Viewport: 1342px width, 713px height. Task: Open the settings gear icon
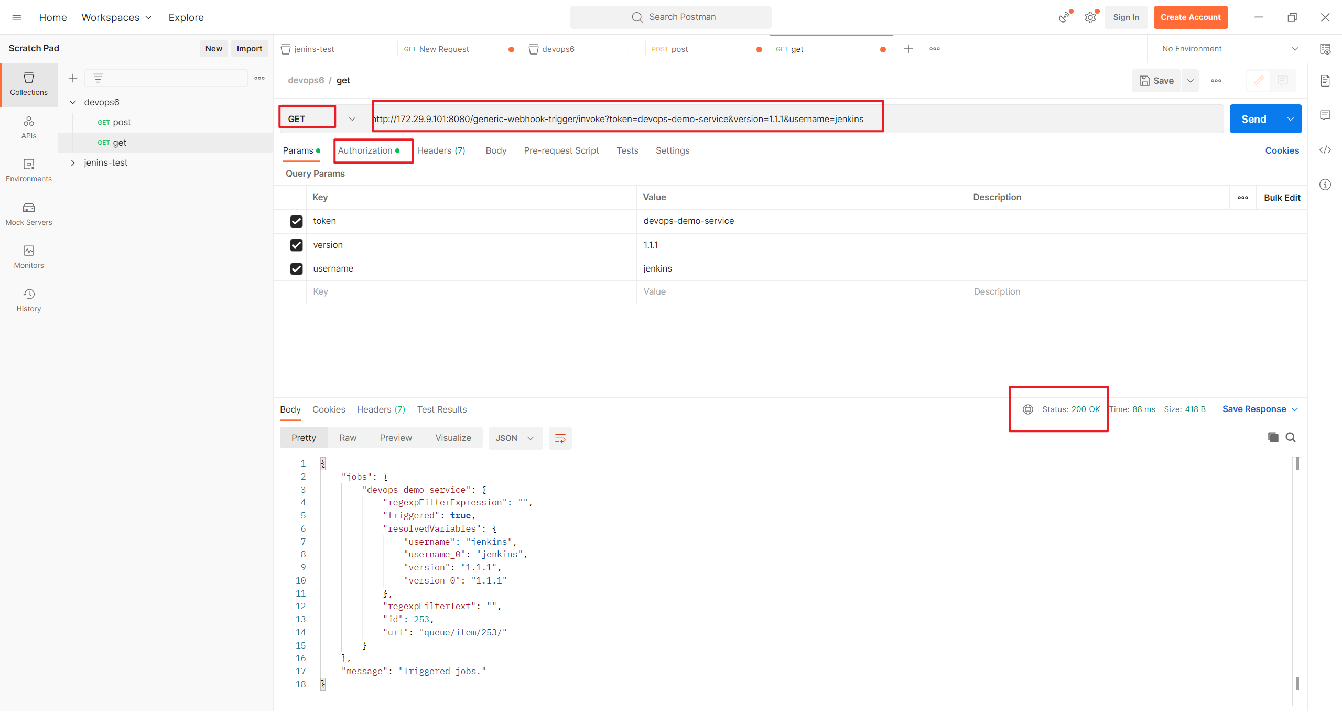(x=1090, y=17)
